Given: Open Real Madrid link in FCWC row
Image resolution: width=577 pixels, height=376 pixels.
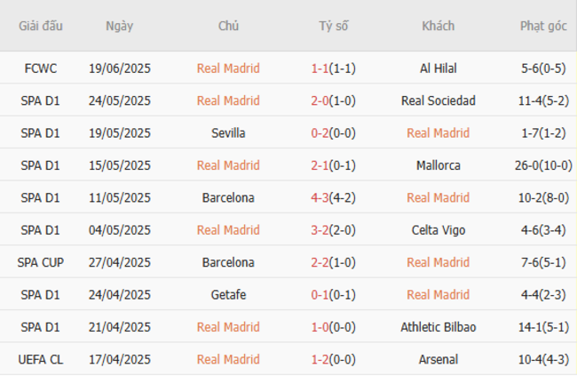Looking at the screenshot, I should (228, 68).
